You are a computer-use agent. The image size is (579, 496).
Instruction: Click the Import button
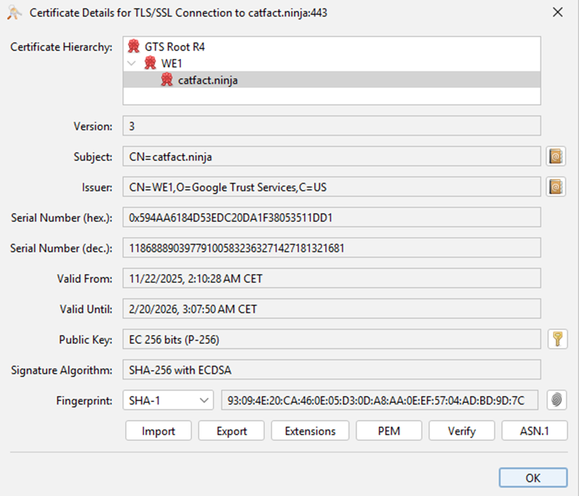[x=159, y=431]
